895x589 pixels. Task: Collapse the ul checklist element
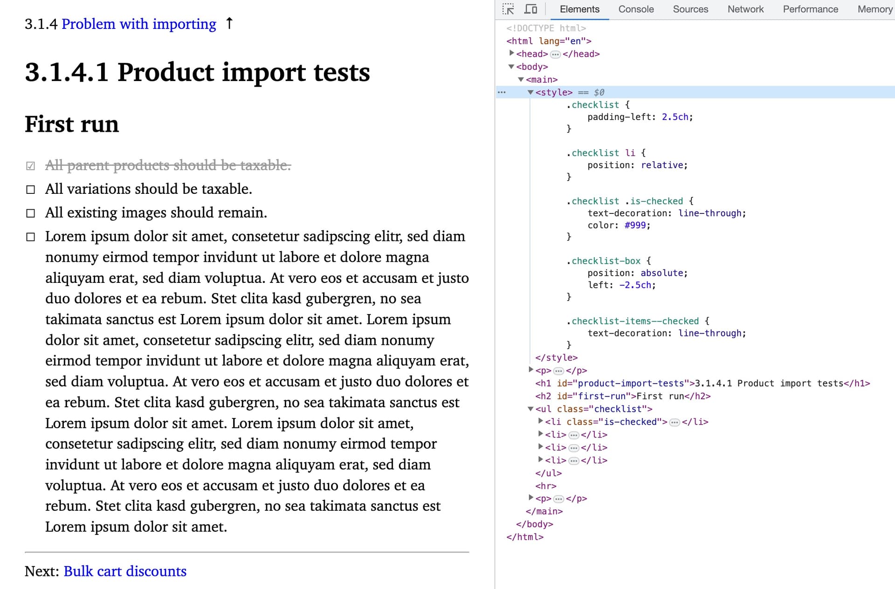click(530, 409)
